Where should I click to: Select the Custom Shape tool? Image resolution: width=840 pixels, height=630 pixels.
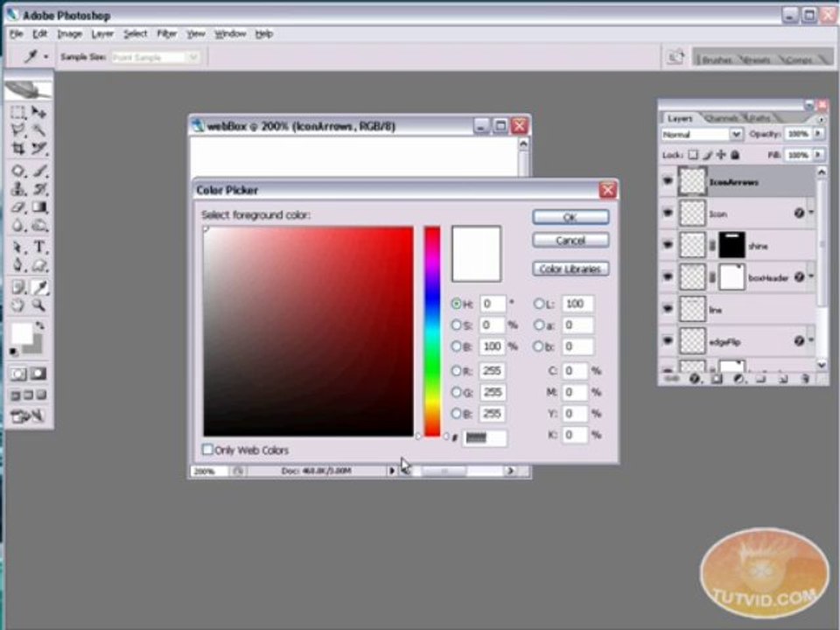point(38,266)
